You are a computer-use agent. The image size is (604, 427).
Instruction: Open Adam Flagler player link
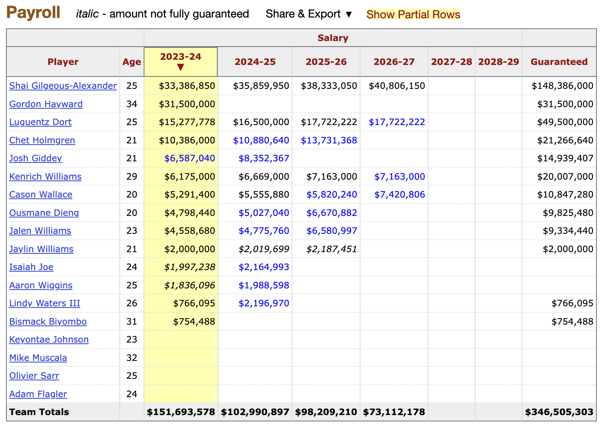pyautogui.click(x=38, y=394)
